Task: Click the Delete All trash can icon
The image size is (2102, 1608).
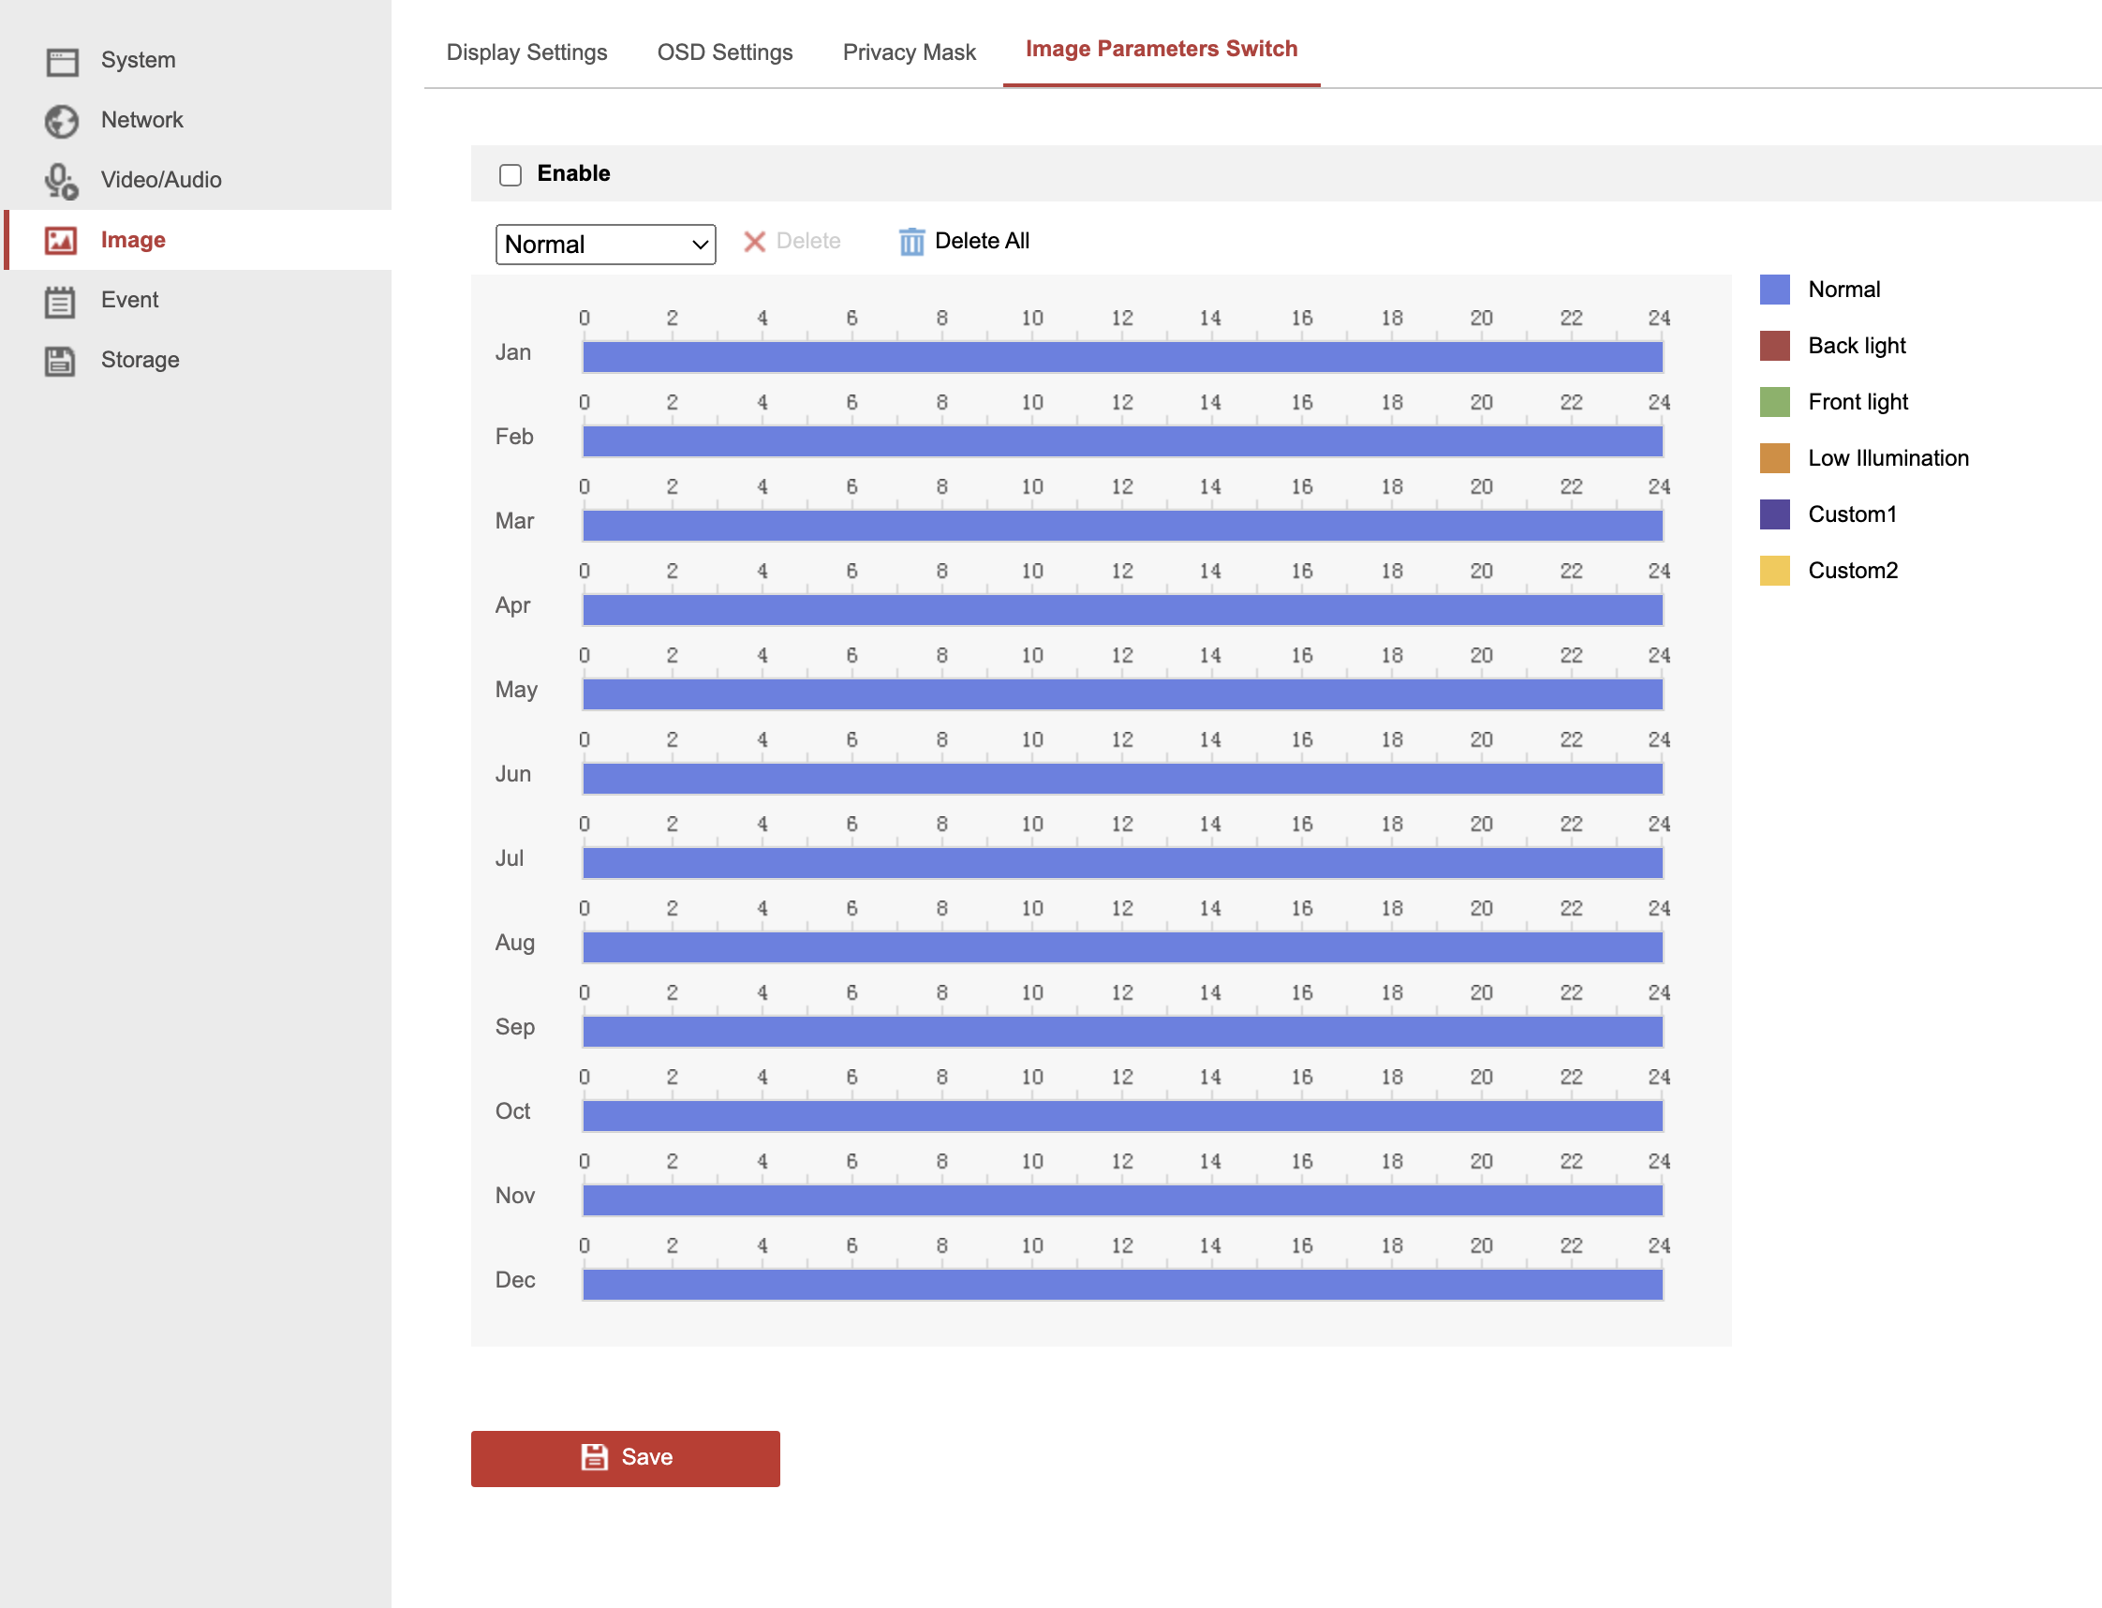Action: pyautogui.click(x=910, y=242)
